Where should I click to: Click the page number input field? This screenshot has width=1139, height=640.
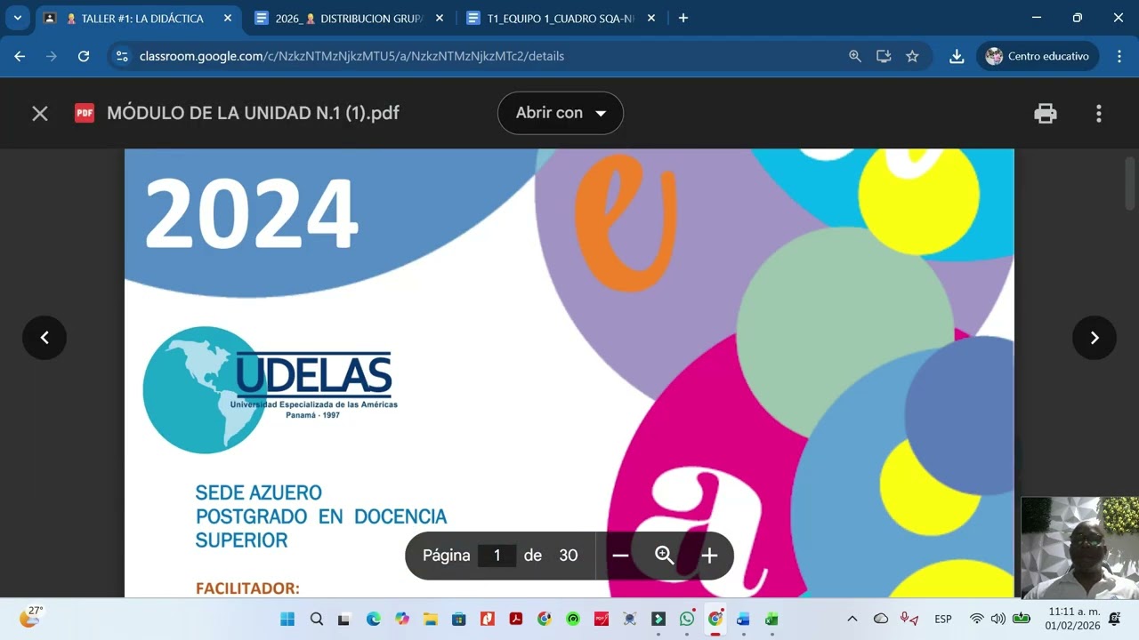497,556
